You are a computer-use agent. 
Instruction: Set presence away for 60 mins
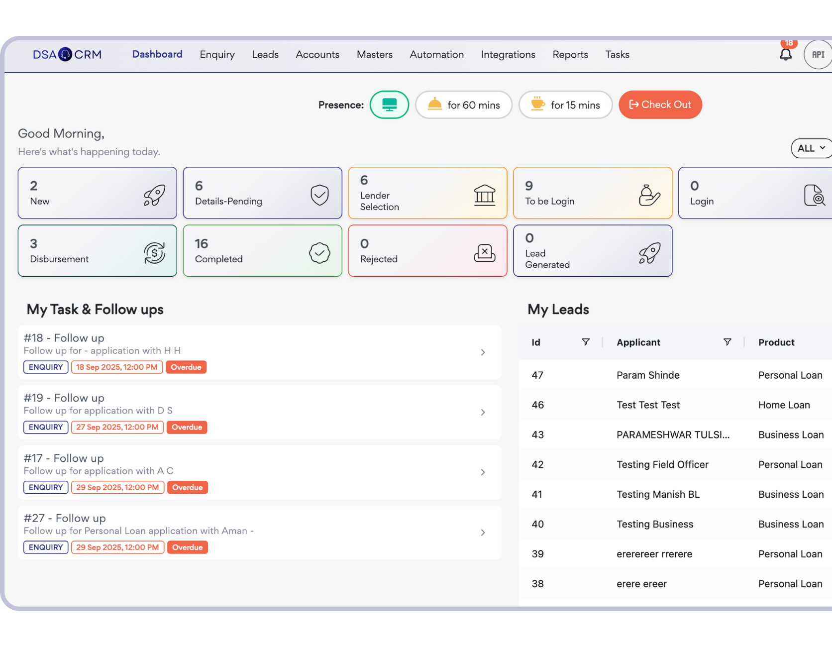(463, 105)
